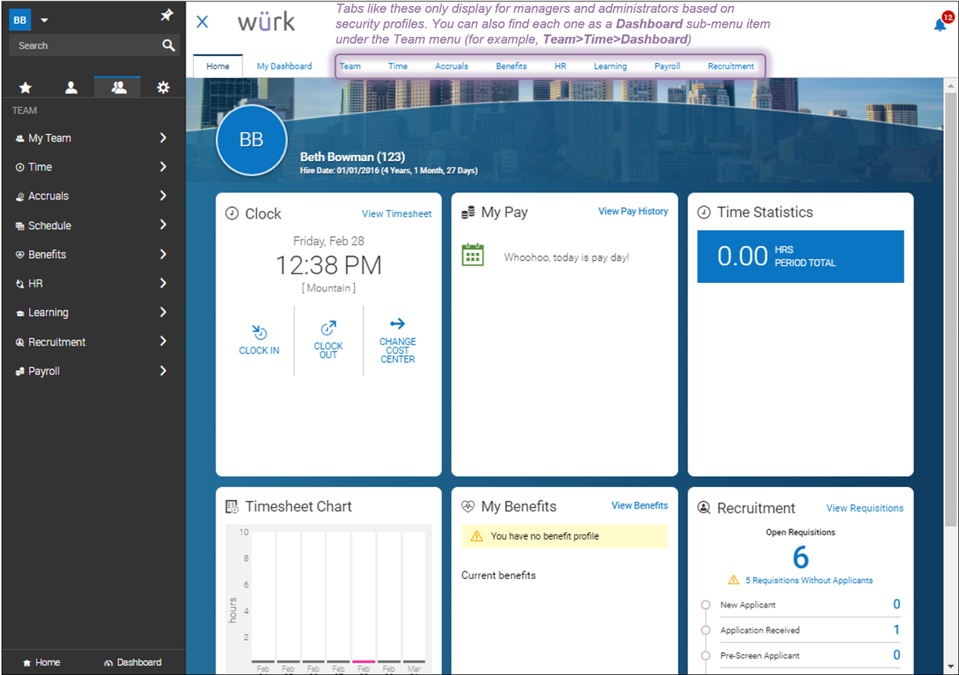Open the Favorites star tab

pyautogui.click(x=25, y=87)
